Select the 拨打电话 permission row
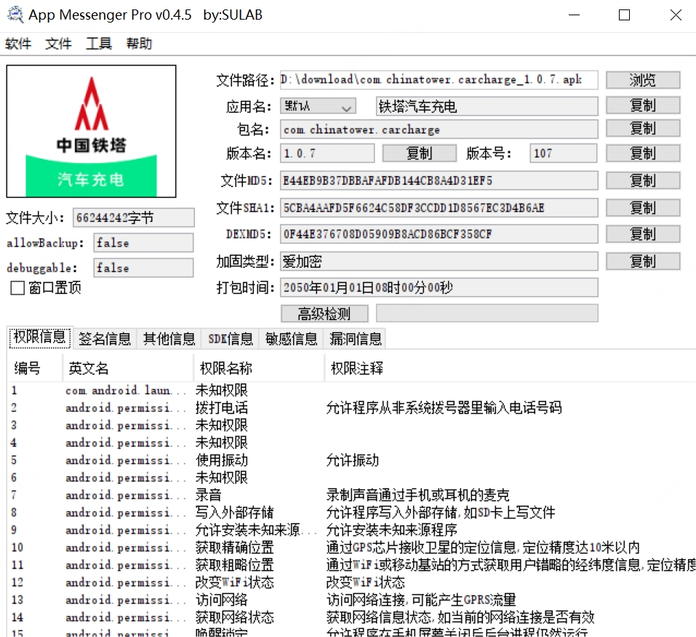The height and width of the screenshot is (637, 696). pos(218,407)
